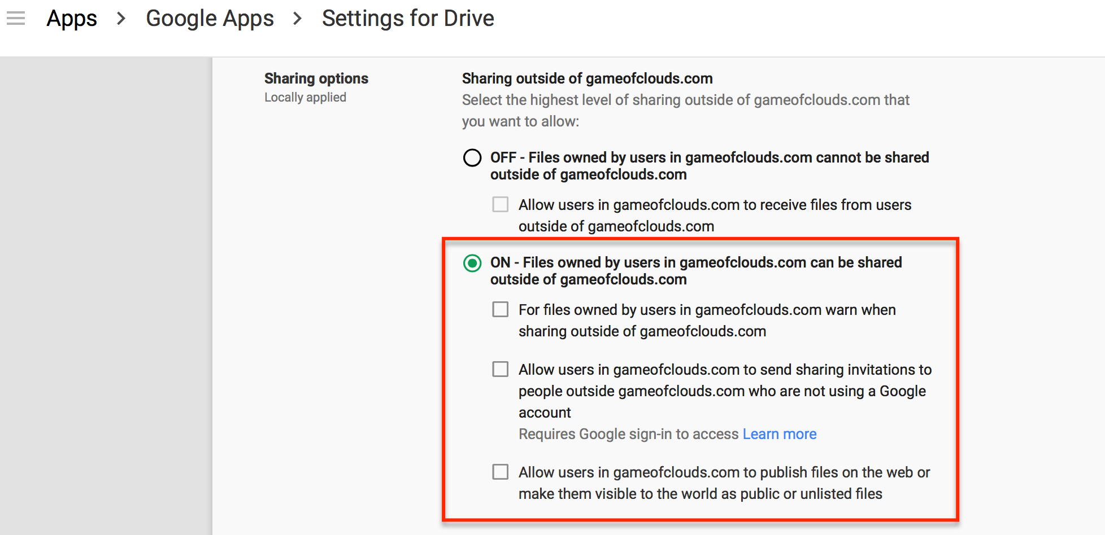Viewport: 1105px width, 535px height.
Task: Select ON sharing outside domain radio
Action: [472, 263]
